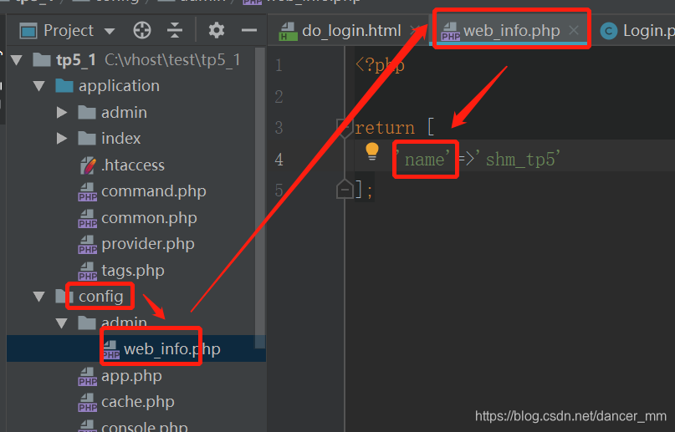Click web_info.php in top breadcrumb path
This screenshot has width=675, height=432.
tap(314, 2)
